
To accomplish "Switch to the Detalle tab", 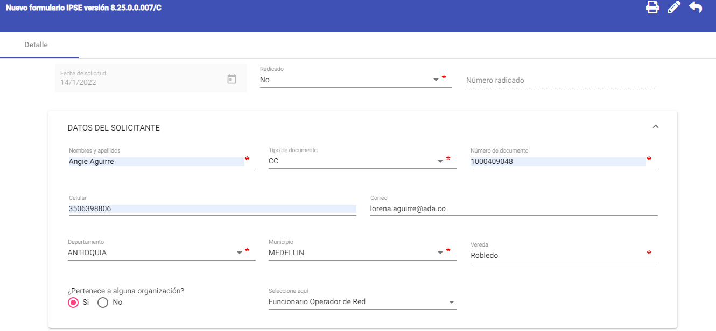I will pyautogui.click(x=36, y=45).
